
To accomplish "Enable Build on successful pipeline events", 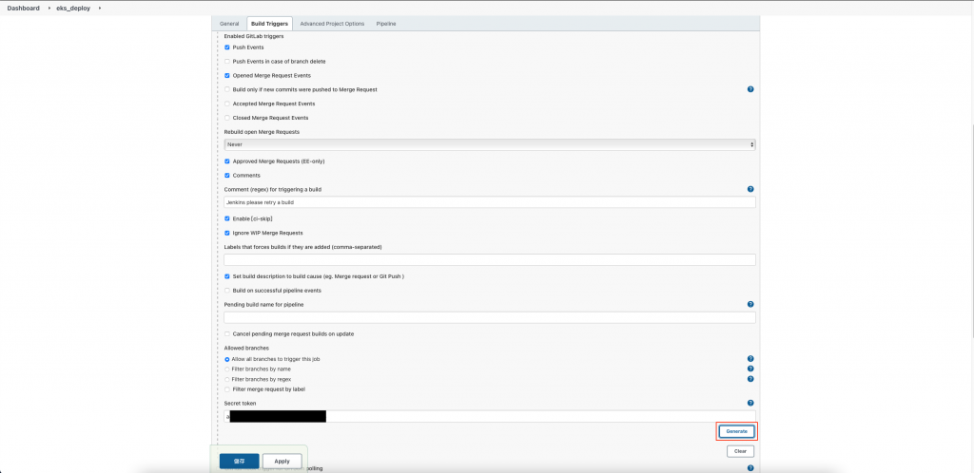I will [227, 290].
